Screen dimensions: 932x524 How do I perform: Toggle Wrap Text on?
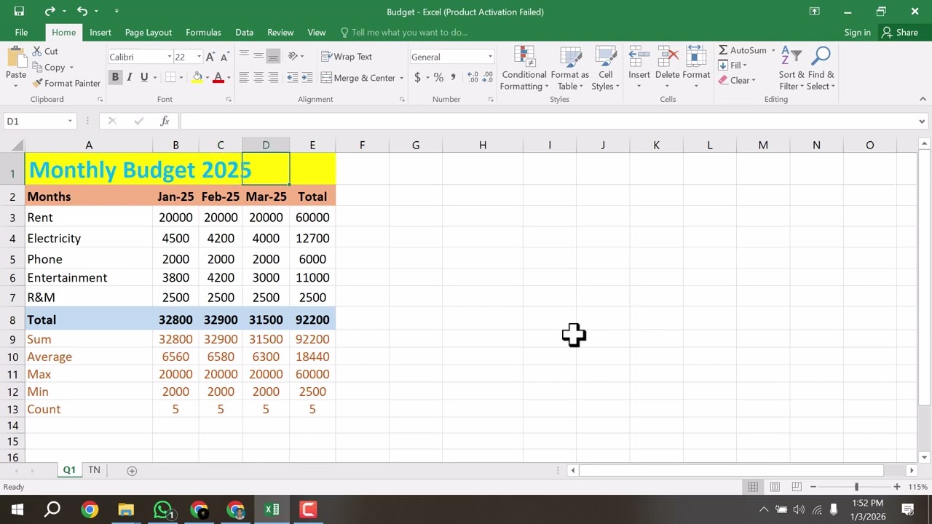click(347, 57)
